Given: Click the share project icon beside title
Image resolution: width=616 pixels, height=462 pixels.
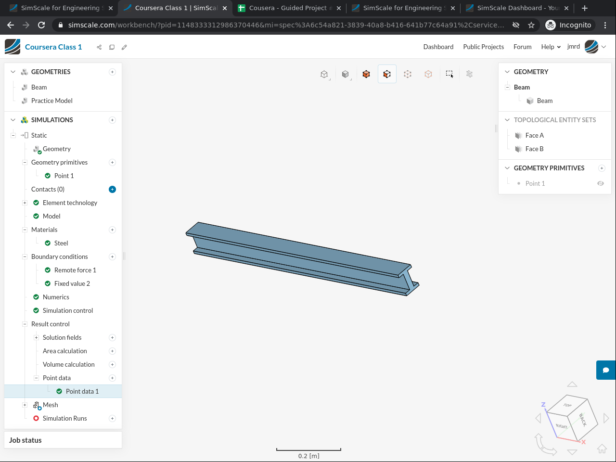Looking at the screenshot, I should [99, 47].
